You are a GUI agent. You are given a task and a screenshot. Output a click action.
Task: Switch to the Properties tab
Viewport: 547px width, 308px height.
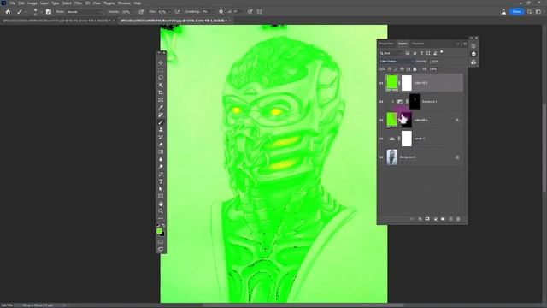tap(386, 44)
